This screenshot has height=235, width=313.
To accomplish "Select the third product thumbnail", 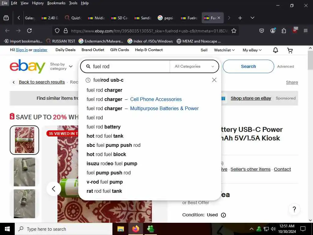I will 24,203.
